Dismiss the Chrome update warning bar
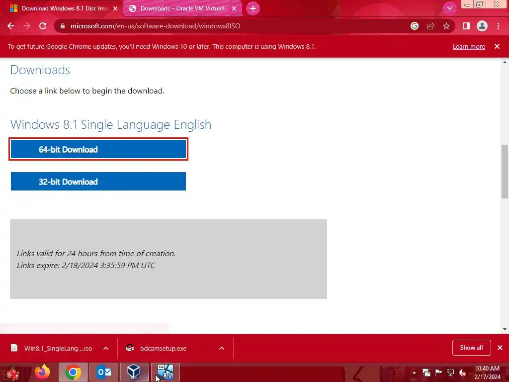 497,46
